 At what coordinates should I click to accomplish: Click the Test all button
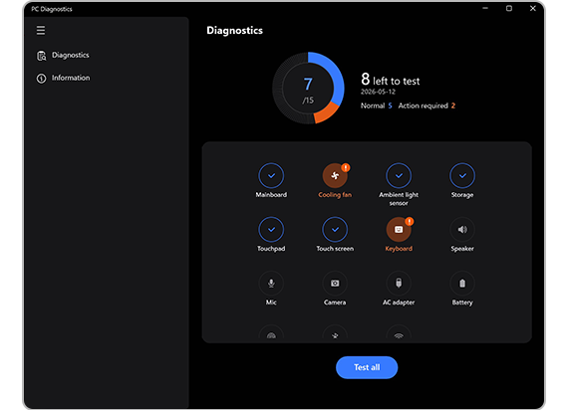tap(367, 367)
